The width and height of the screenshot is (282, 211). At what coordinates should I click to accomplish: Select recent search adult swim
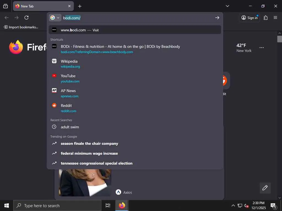coord(135,127)
